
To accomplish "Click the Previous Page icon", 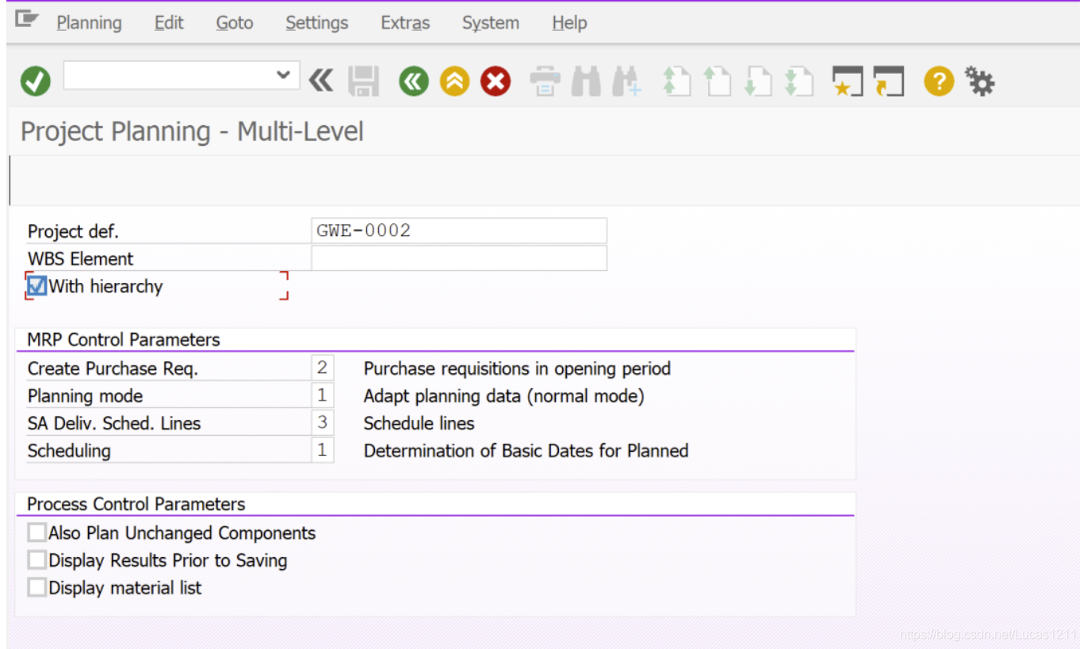I will click(x=717, y=81).
